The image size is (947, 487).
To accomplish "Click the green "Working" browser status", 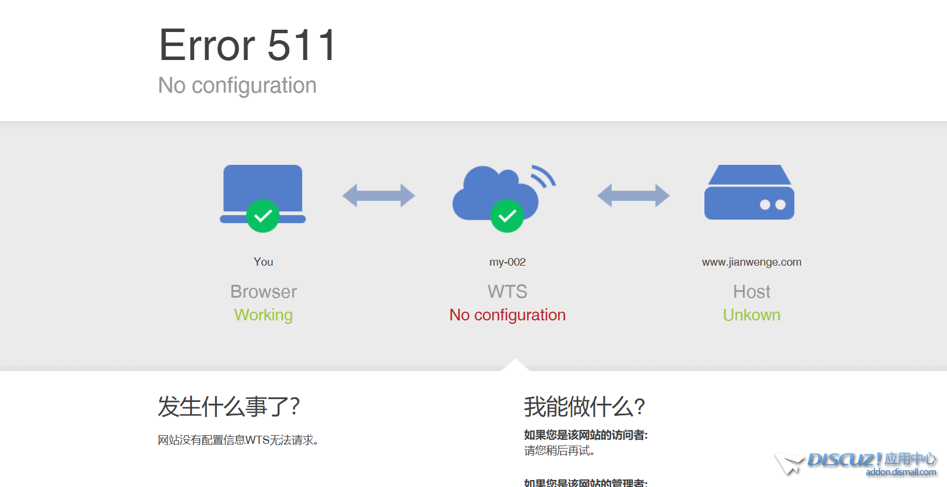I will [263, 315].
